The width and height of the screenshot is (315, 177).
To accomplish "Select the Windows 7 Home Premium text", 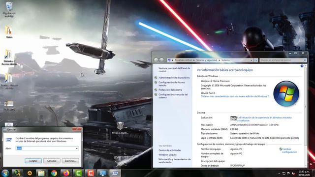I will click(215, 81).
